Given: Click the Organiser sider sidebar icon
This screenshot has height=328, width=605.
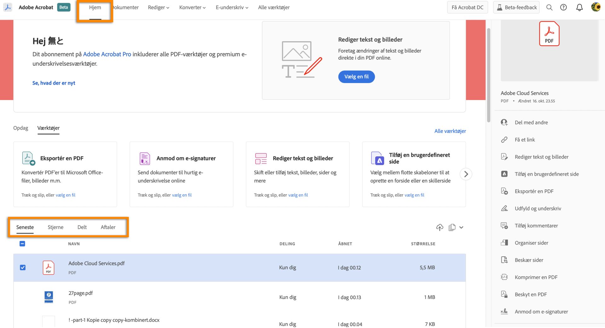Looking at the screenshot, I should click(504, 243).
